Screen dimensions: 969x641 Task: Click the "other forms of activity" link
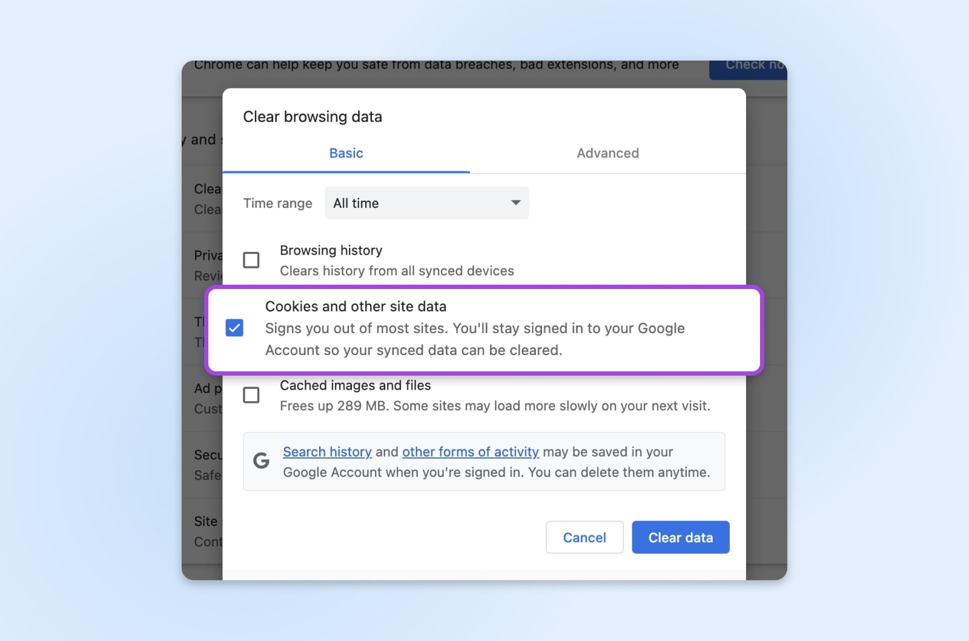coord(470,452)
